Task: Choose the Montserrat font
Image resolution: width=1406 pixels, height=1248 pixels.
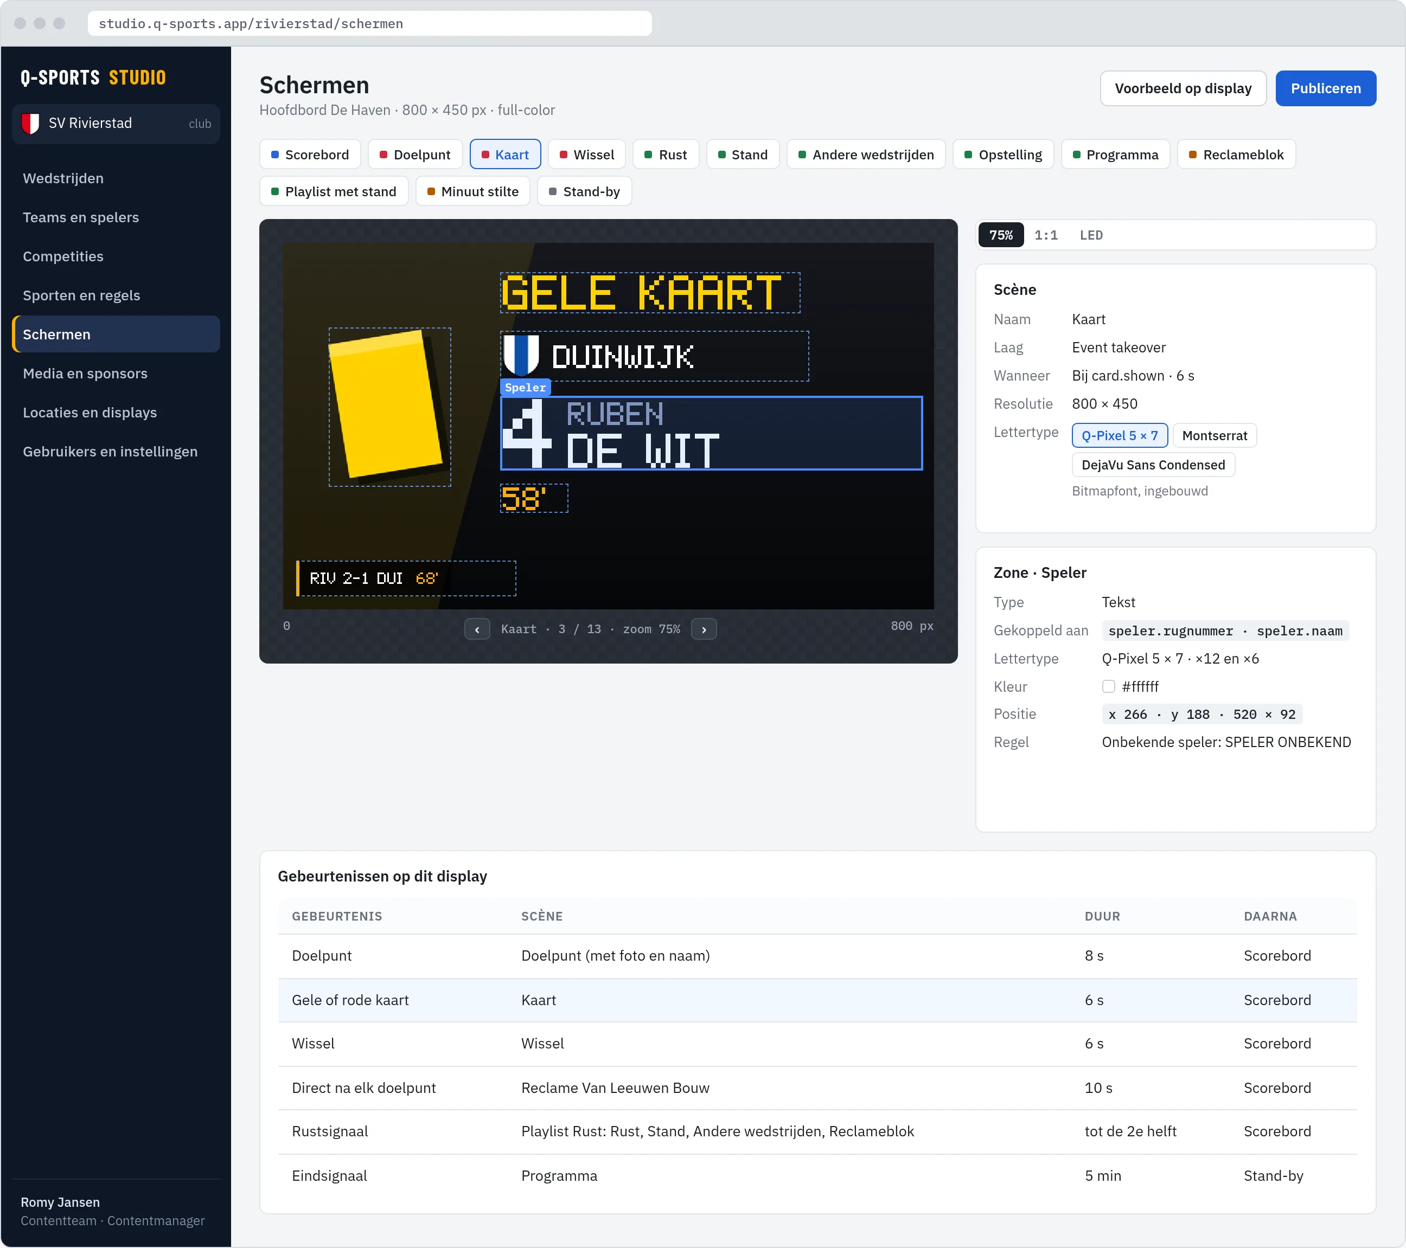Action: tap(1214, 435)
